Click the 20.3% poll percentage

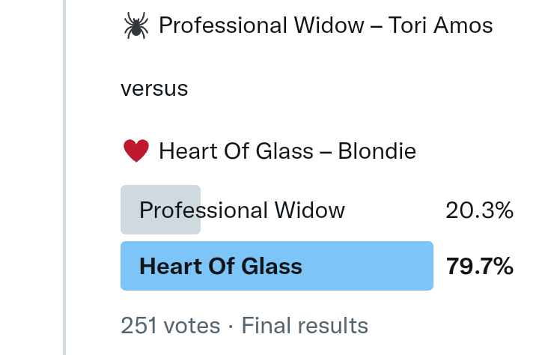point(479,210)
